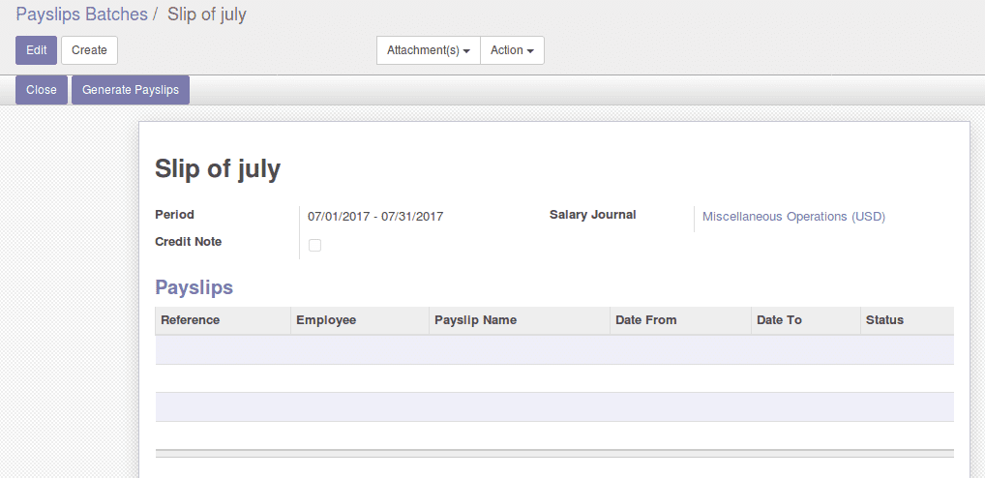
Task: Sort by Date From column header
Action: [x=680, y=320]
